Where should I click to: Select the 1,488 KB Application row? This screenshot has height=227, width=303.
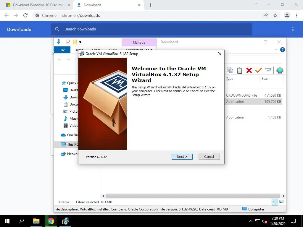click(x=254, y=117)
